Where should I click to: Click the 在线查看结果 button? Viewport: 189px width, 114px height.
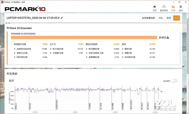coord(148,18)
